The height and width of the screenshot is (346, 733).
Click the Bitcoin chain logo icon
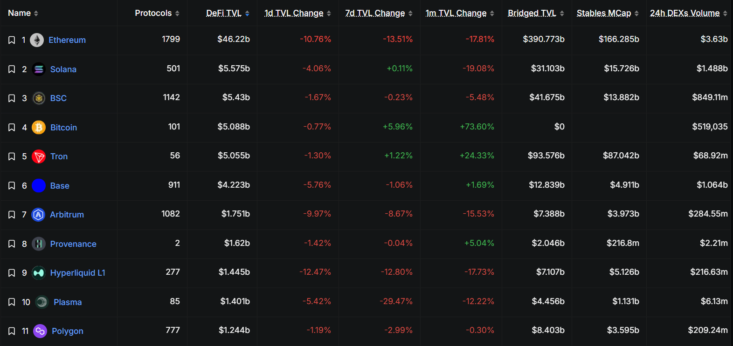coord(39,128)
